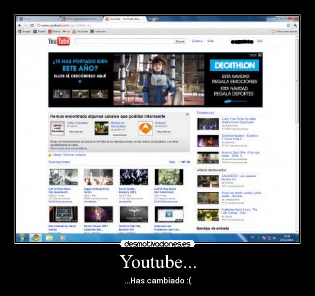Image resolution: width=315 pixels, height=296 pixels.
Task: Click the Chrome taskbar icon
Action: tap(36, 238)
